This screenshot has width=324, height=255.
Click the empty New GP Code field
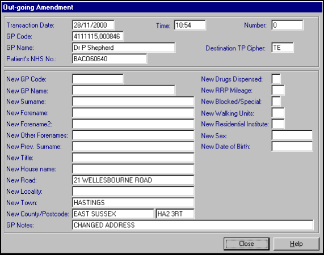coord(98,79)
